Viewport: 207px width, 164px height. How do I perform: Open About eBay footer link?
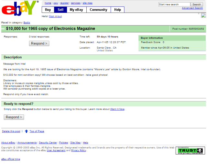point(8,142)
